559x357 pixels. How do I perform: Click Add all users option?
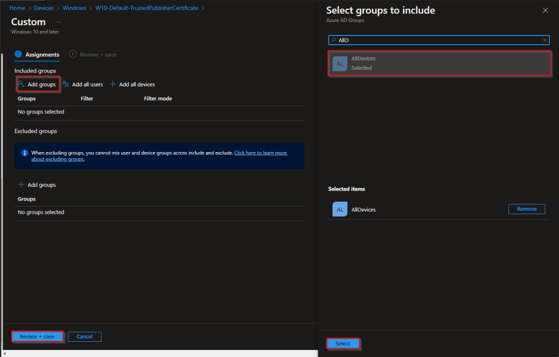pos(83,84)
